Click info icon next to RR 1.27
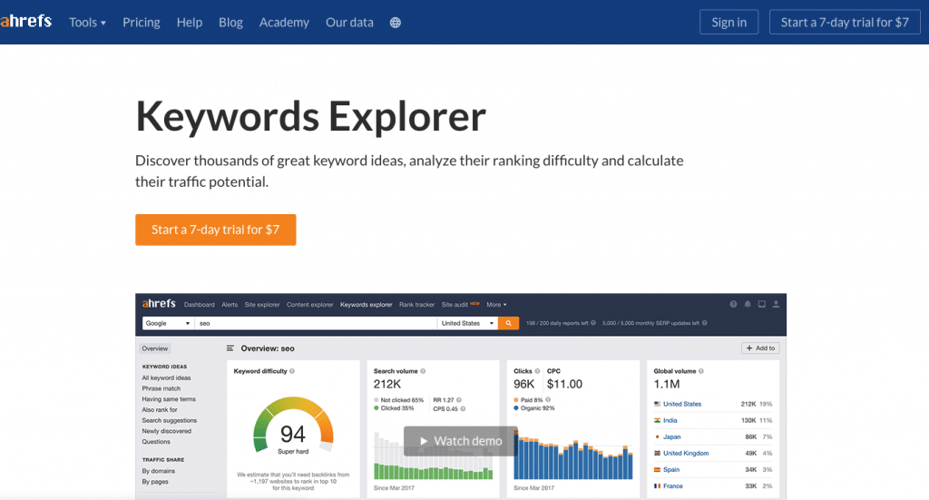Viewport: 929px width, 500px height. [459, 400]
